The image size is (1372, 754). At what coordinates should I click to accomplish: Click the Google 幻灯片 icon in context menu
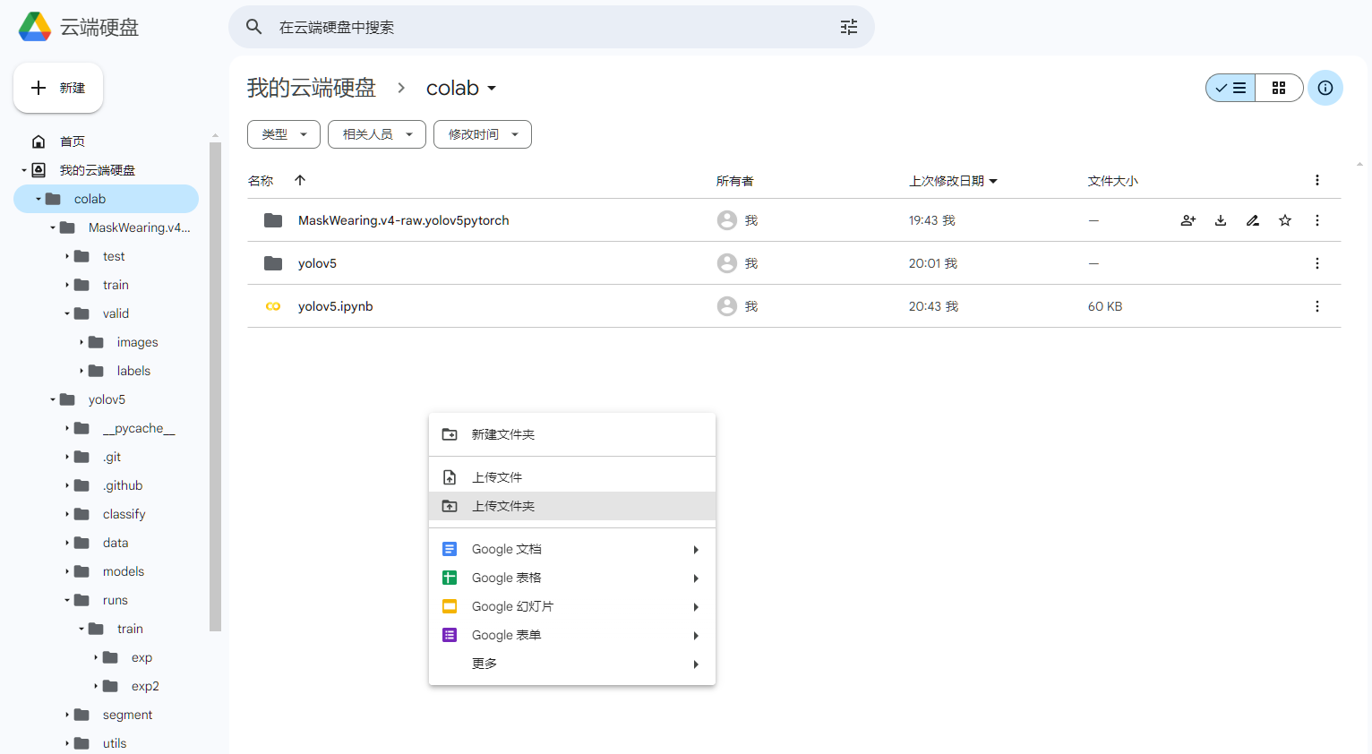(450, 606)
